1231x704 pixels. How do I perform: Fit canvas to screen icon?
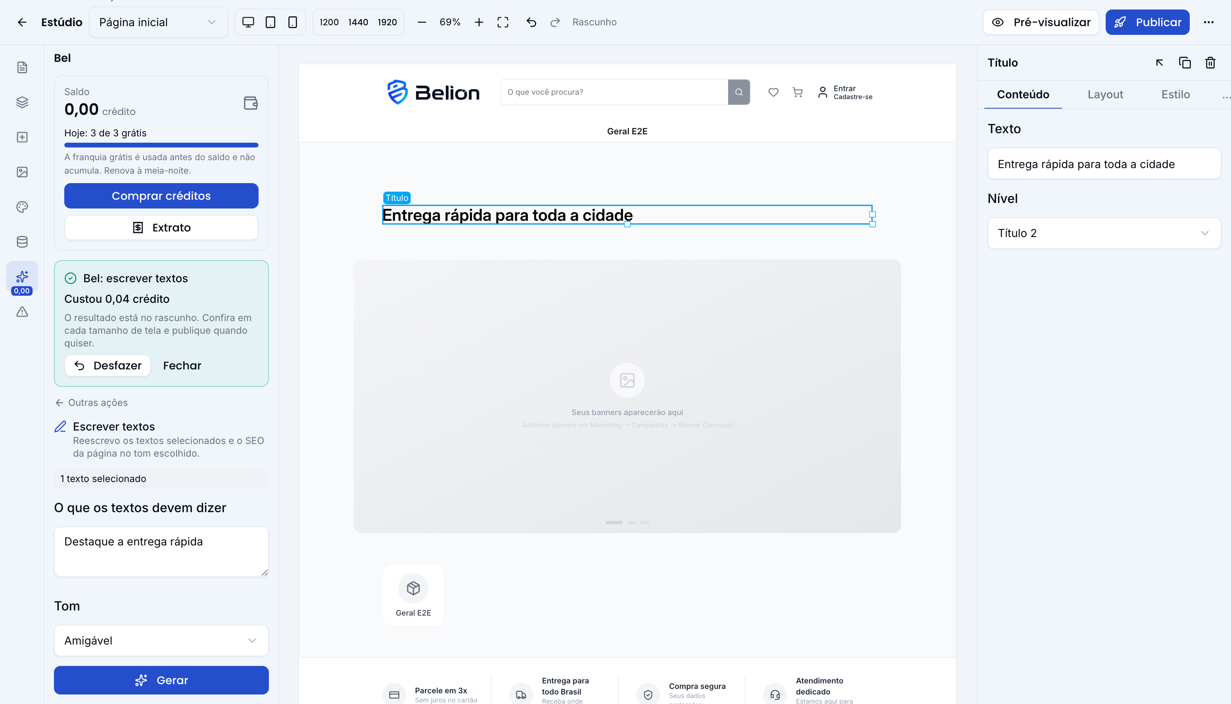[503, 22]
